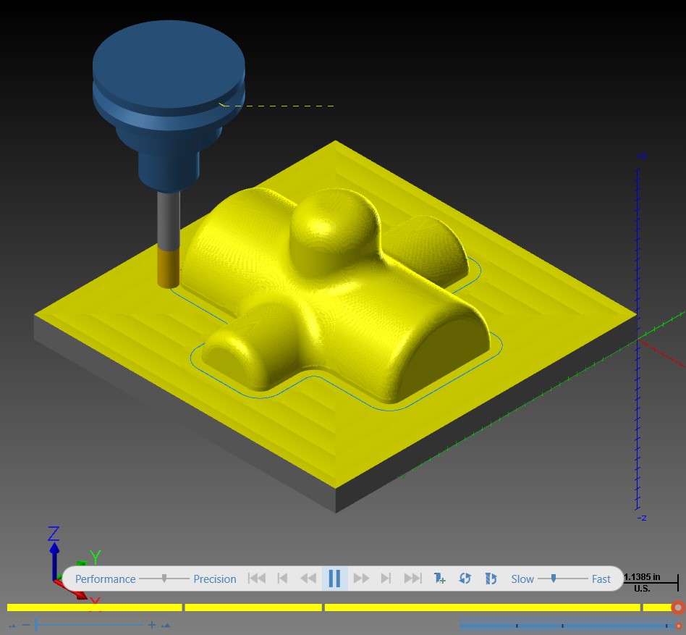Viewport: 686px width, 635px height.
Task: Click the blue overview bar at bottom right
Action: click(567, 626)
